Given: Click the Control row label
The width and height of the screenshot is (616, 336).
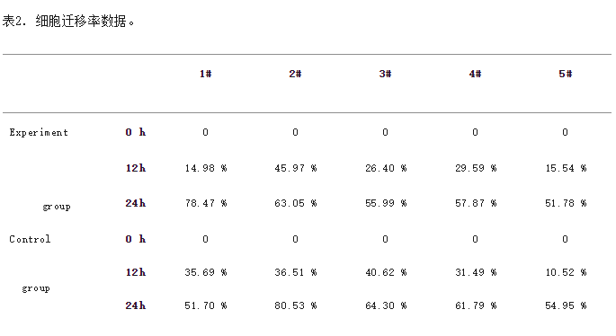Looking at the screenshot, I should (x=30, y=240).
